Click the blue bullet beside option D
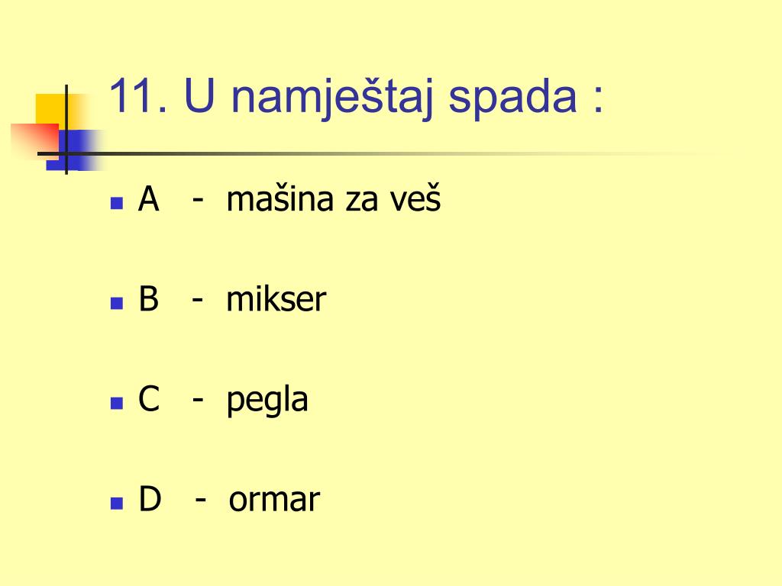782x586 pixels. coord(117,503)
